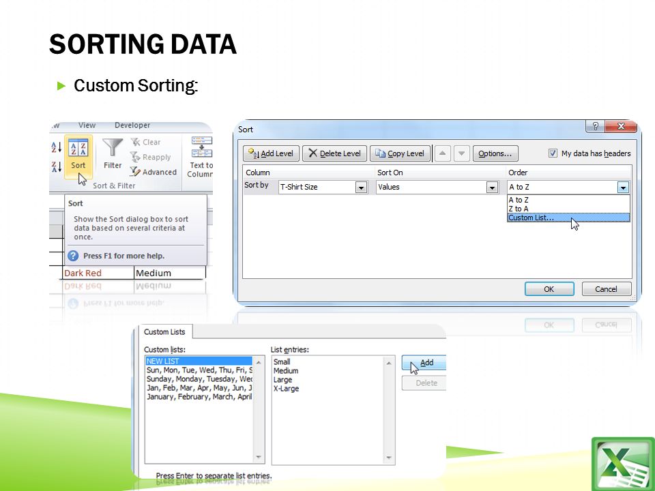Clear the applied filter
The width and height of the screenshot is (655, 491).
(146, 142)
